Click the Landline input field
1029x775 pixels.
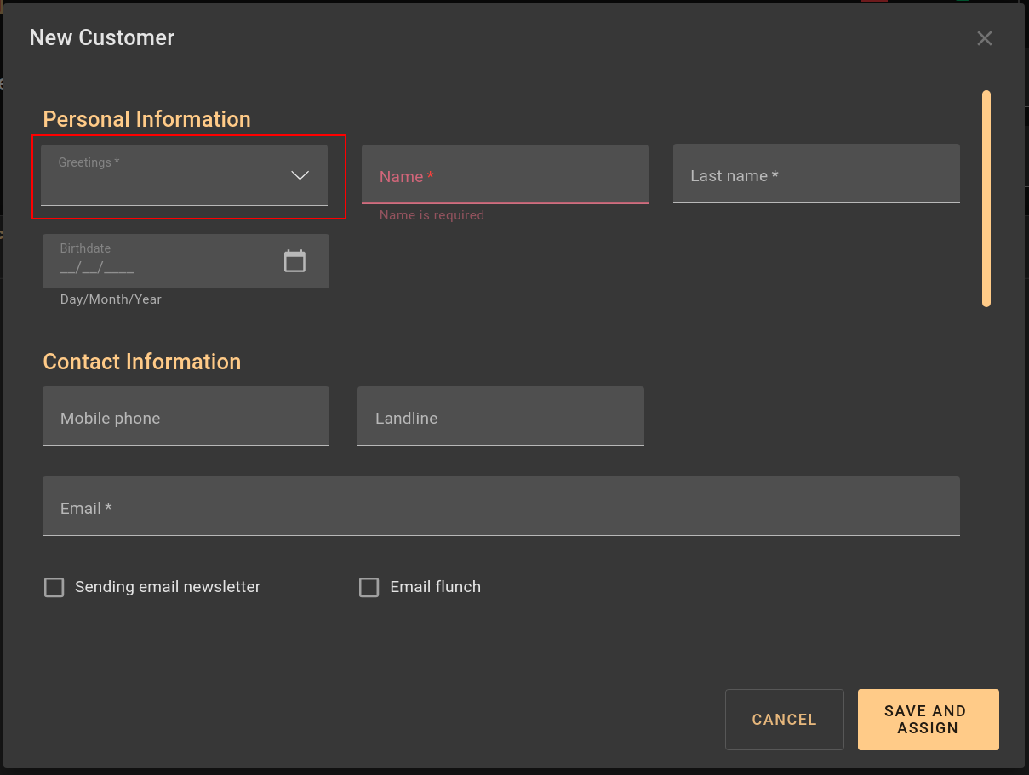tap(500, 417)
